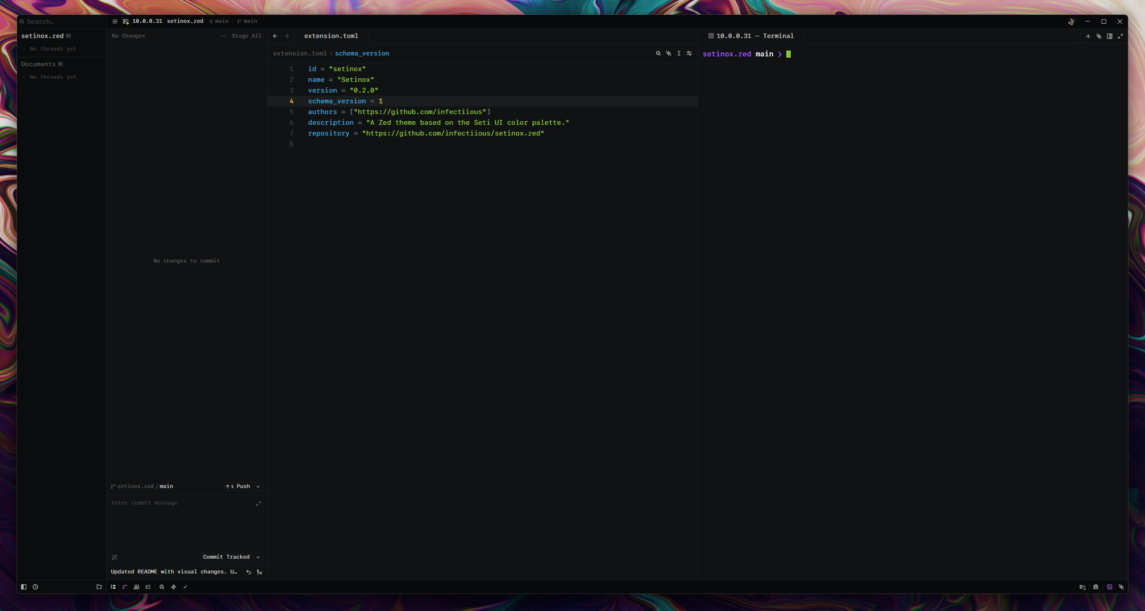Click the branch selector main in git panel
Screen dimensions: 1145x611
click(166, 486)
